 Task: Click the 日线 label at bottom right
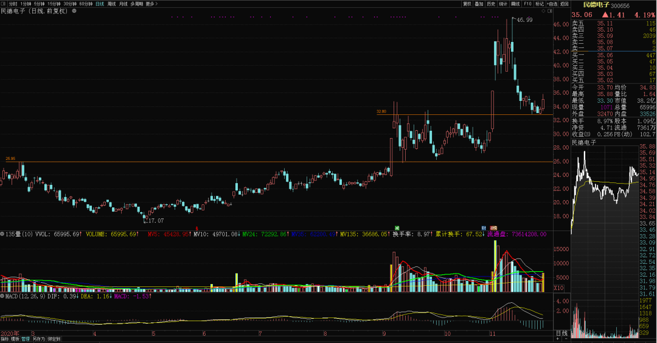[561, 333]
